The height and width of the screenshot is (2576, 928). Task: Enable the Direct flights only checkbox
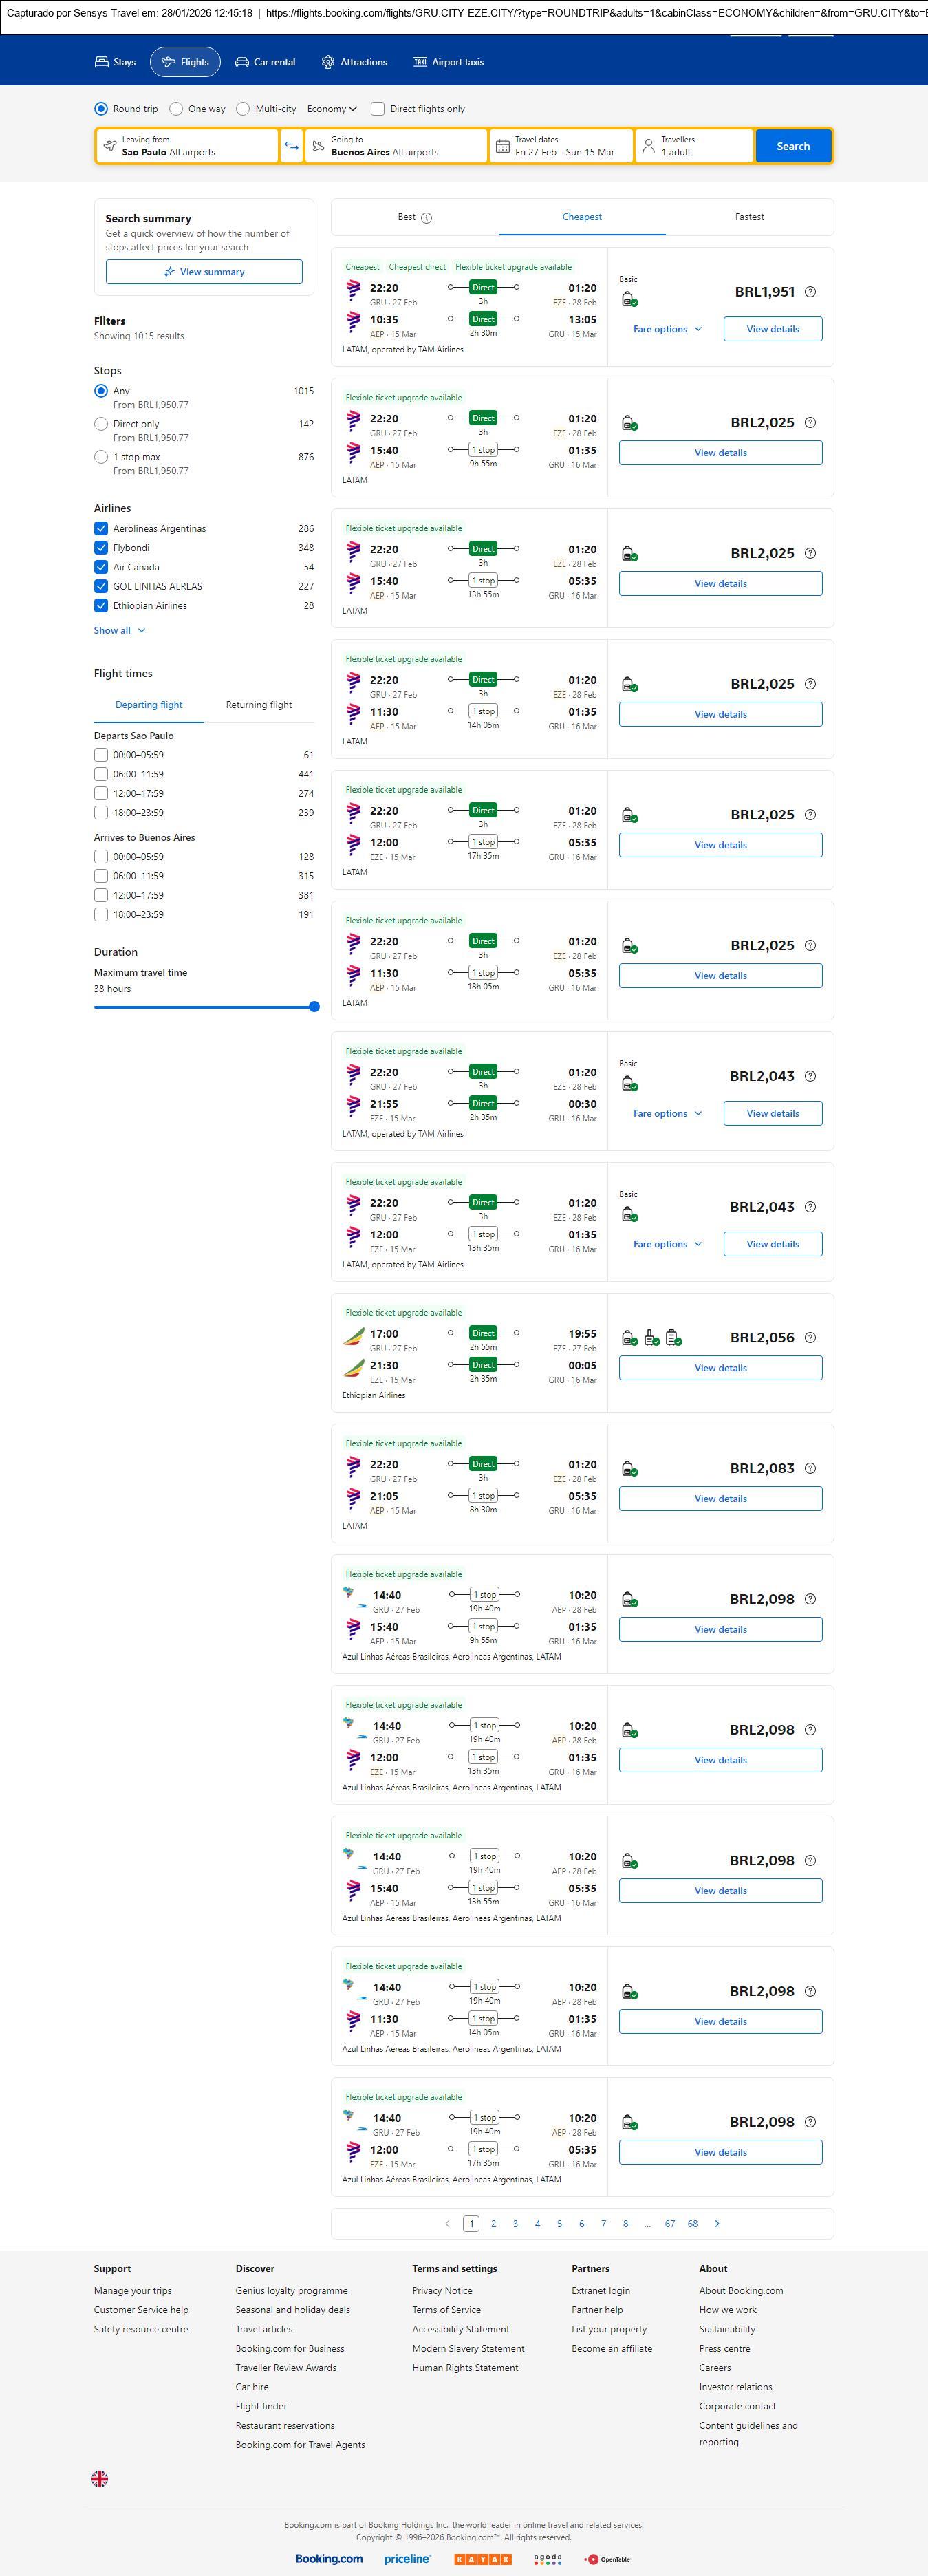pyautogui.click(x=378, y=109)
